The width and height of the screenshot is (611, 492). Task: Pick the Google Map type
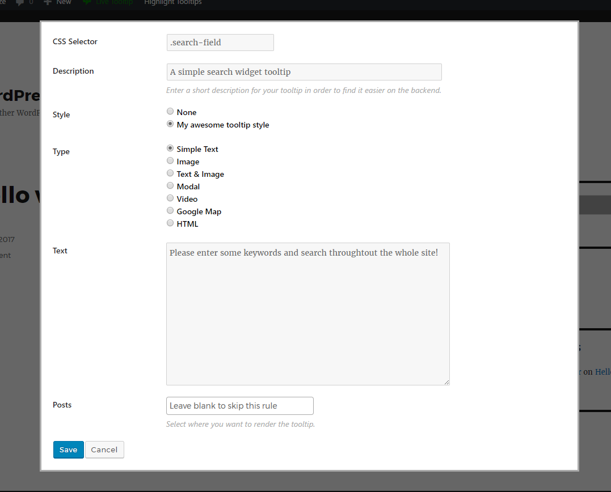click(x=170, y=211)
